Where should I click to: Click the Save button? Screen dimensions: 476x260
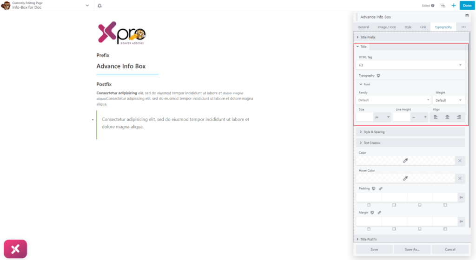(374, 249)
